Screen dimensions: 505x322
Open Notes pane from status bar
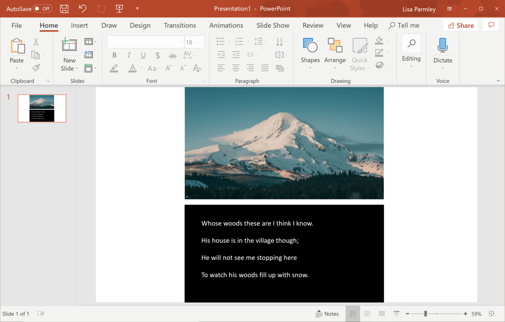coord(327,314)
